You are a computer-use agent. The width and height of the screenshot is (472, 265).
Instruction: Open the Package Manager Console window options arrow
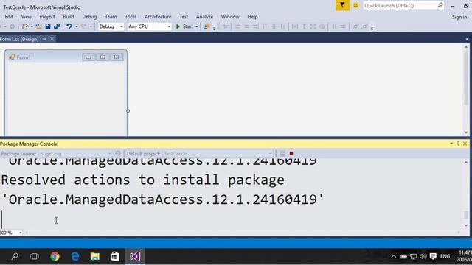pos(451,144)
